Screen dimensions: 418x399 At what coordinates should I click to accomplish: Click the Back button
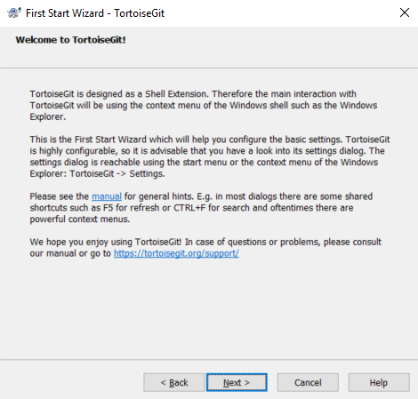(174, 382)
